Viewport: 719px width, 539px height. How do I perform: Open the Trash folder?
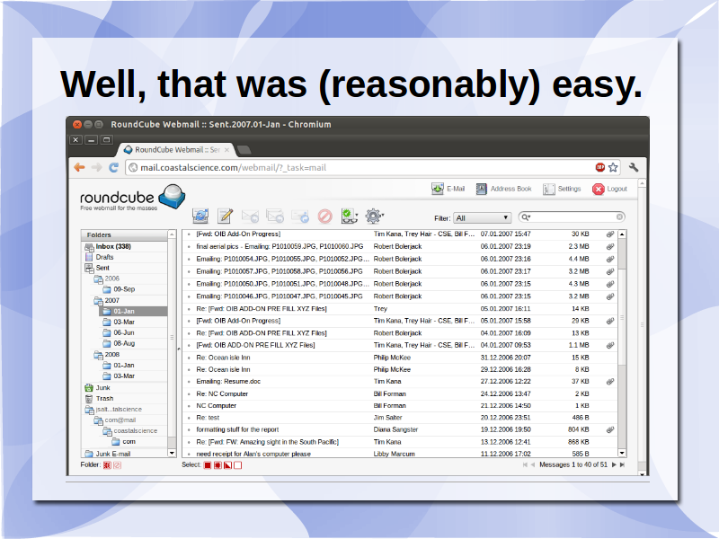pyautogui.click(x=104, y=399)
